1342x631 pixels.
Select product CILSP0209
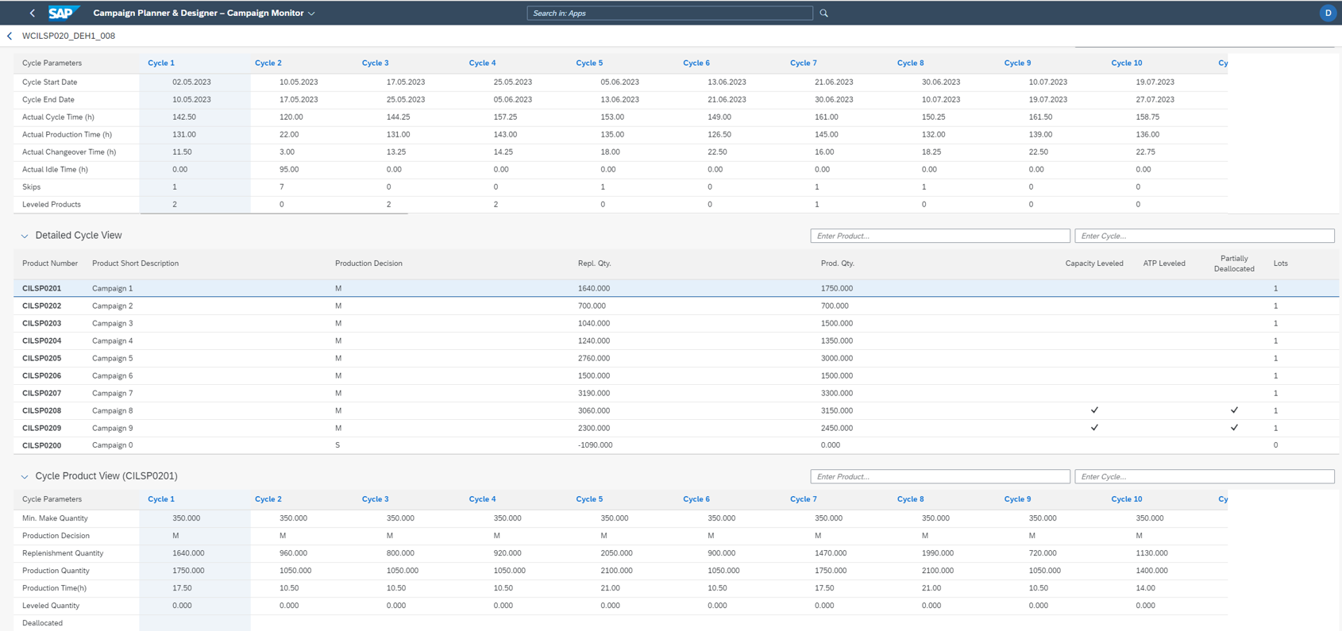[41, 428]
